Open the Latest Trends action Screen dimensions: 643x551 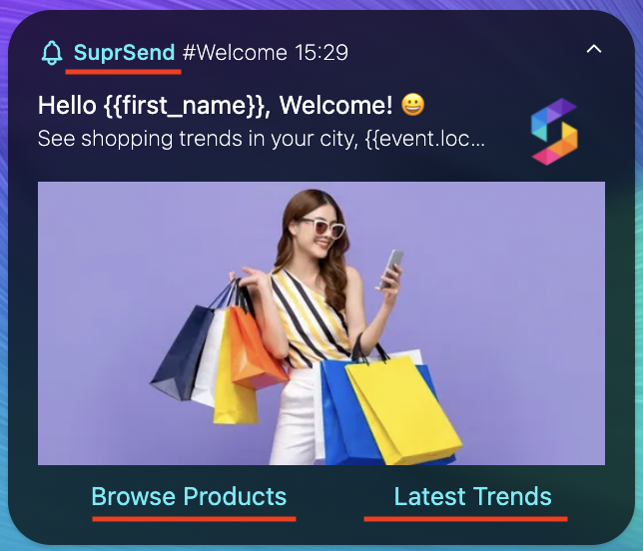473,496
